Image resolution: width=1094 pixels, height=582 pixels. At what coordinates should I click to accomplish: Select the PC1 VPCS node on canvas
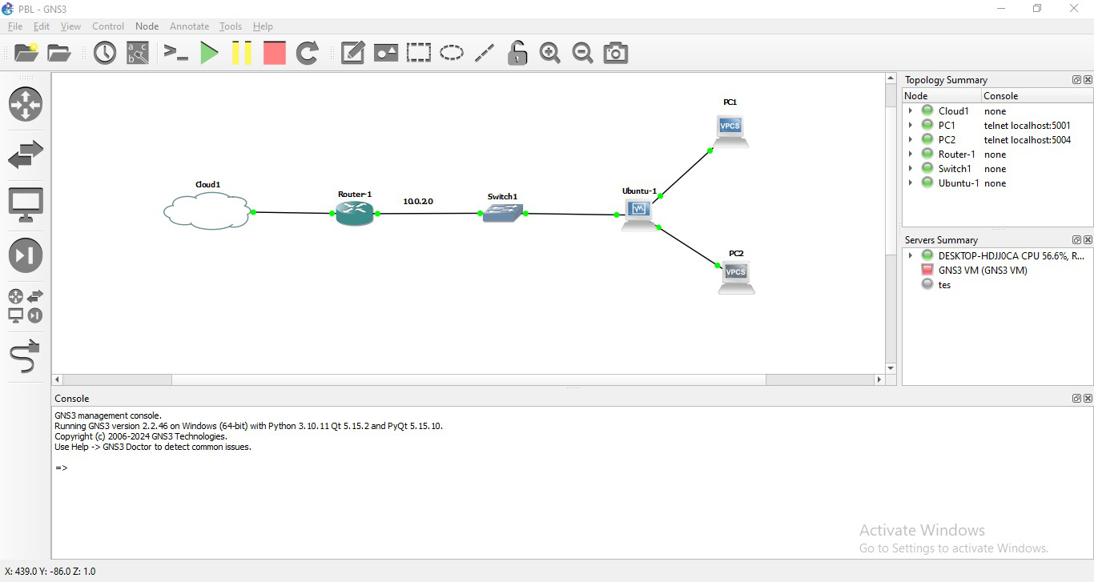tap(730, 130)
